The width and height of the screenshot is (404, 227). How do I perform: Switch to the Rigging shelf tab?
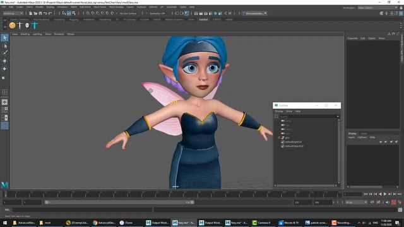click(74, 20)
